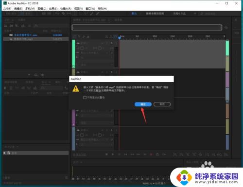
Task: Select the Paintbrush selection tool
Action: coord(92,14)
